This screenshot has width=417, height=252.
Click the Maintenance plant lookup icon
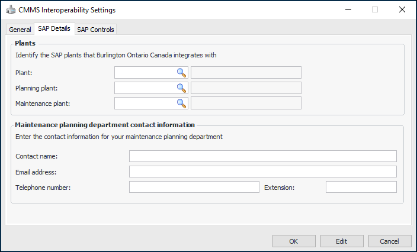[182, 103]
